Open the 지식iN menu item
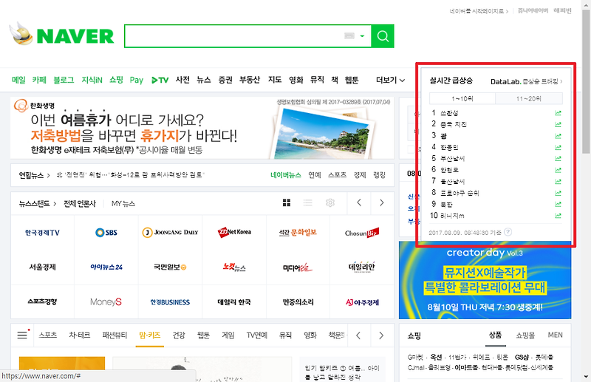 [x=92, y=80]
